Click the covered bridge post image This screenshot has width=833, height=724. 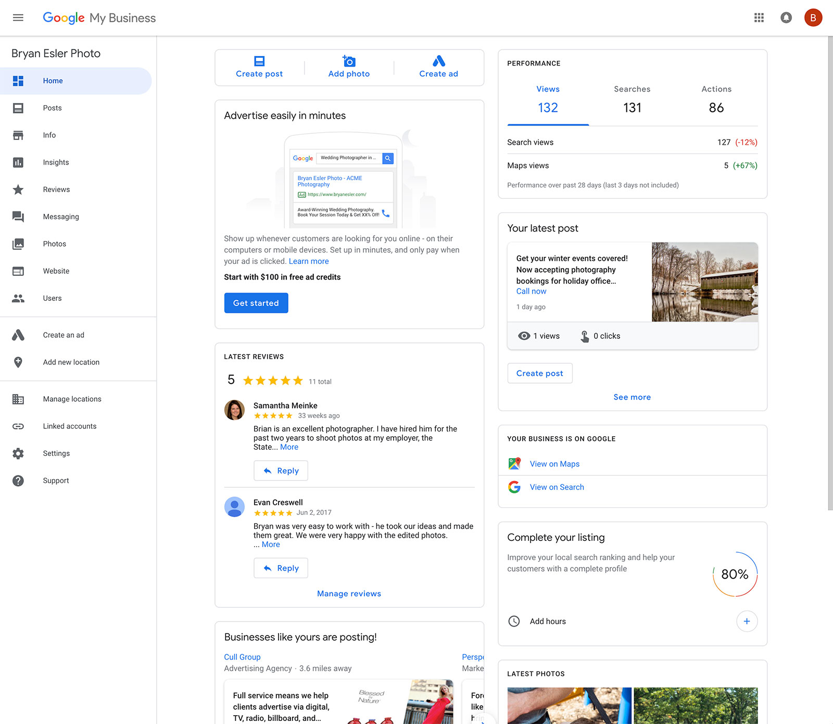tap(704, 282)
